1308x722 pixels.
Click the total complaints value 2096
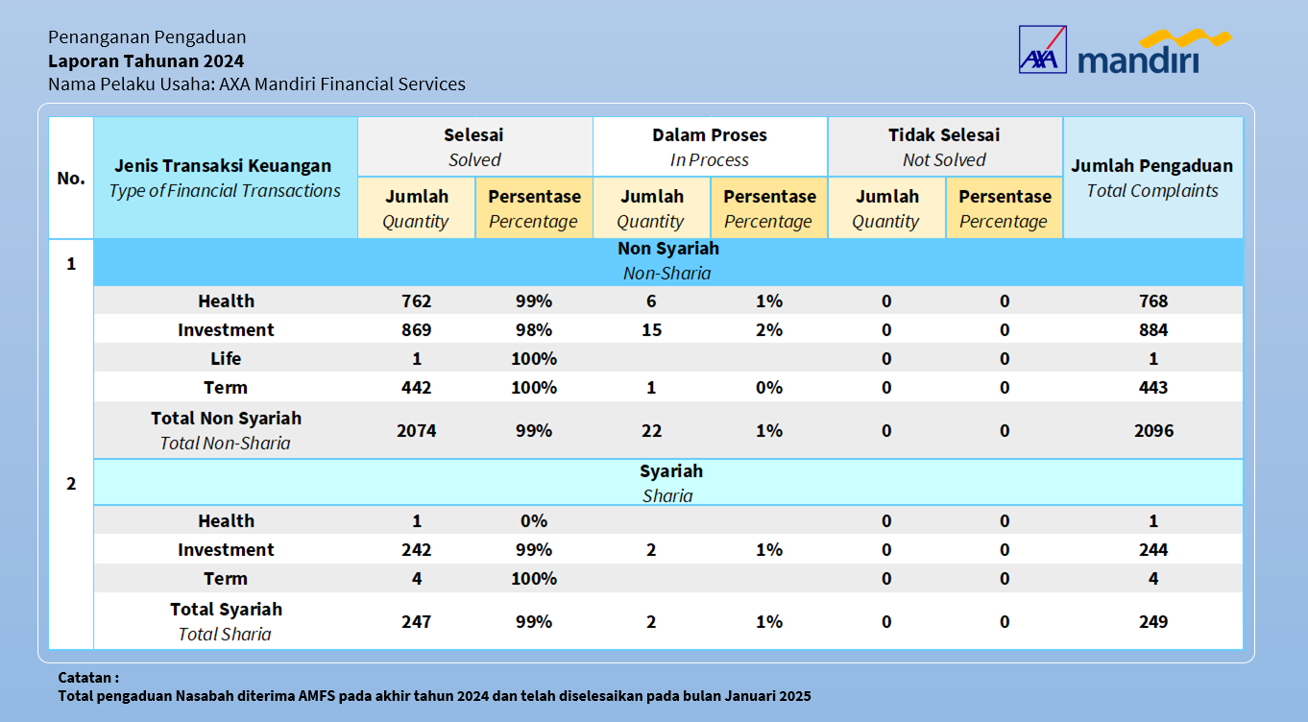[1153, 431]
